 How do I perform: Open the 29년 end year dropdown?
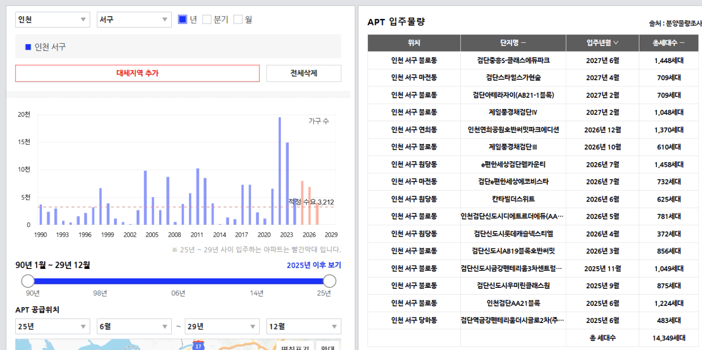222,326
